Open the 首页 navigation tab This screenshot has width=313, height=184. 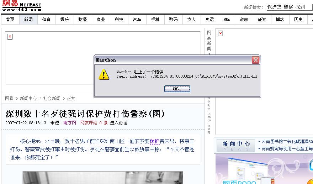[x=10, y=20]
